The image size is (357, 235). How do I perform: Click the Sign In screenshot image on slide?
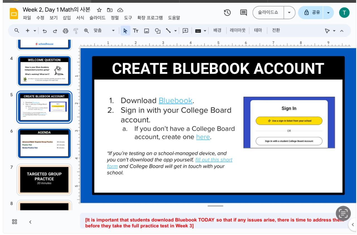(289, 123)
